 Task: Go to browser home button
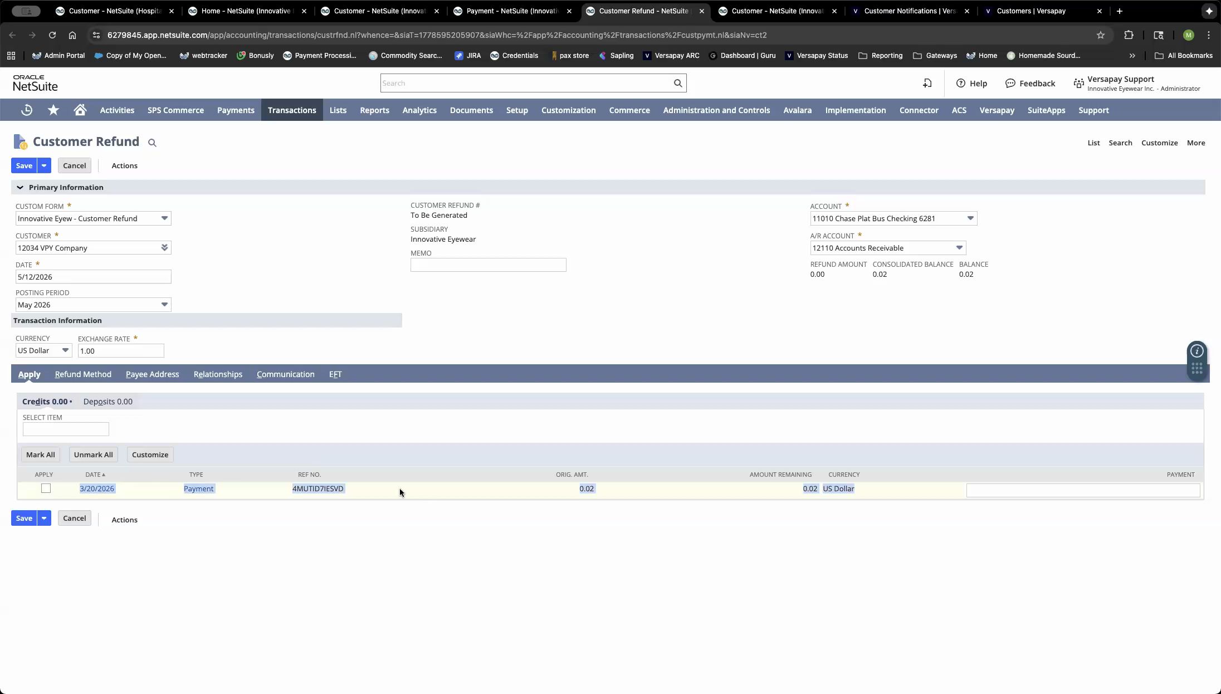72,35
